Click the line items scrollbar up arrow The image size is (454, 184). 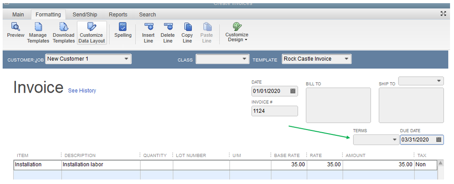(x=440, y=163)
